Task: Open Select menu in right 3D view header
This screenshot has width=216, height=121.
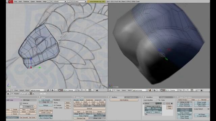Action: pyautogui.click(x=124, y=90)
